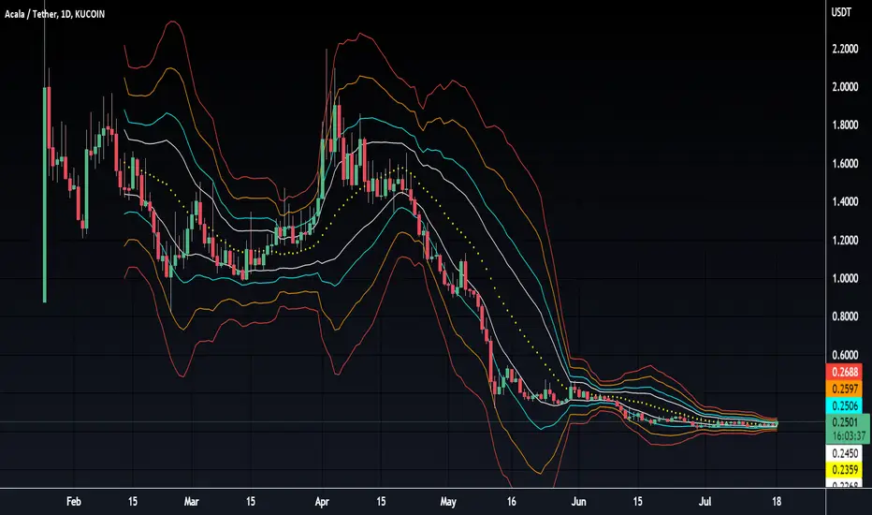Click the tall green first candlestick
Image resolution: width=872 pixels, height=515 pixels.
[x=45, y=195]
